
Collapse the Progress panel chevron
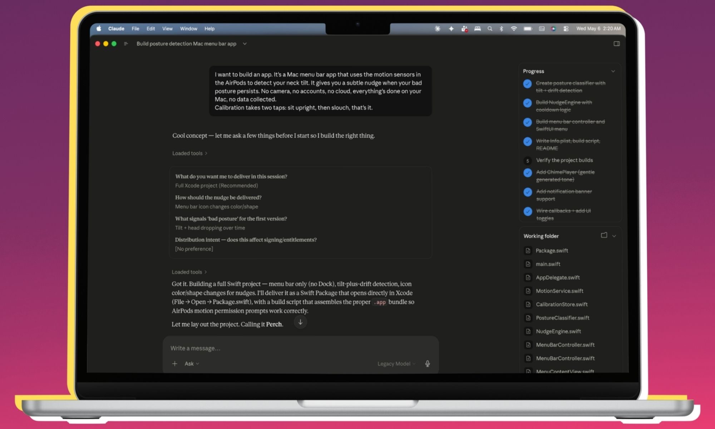[x=613, y=71]
